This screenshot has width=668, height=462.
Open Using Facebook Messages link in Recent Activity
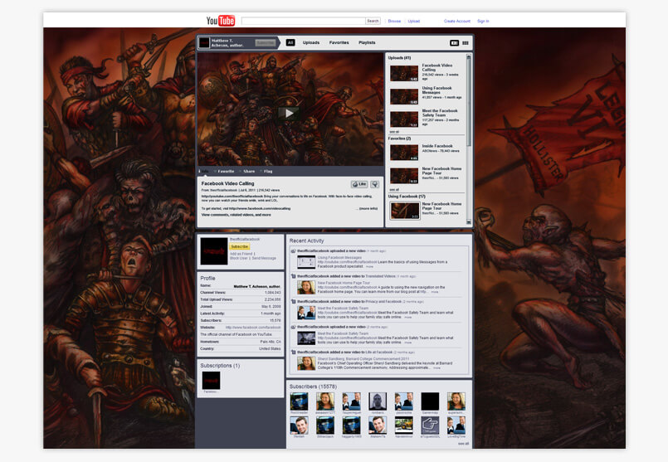point(339,257)
